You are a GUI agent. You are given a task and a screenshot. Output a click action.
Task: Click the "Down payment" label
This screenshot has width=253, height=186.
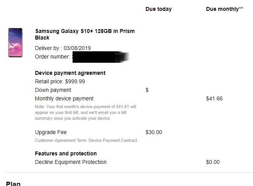[x=53, y=90]
